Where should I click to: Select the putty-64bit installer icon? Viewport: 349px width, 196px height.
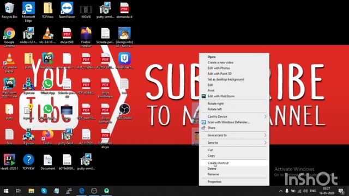click(67, 137)
